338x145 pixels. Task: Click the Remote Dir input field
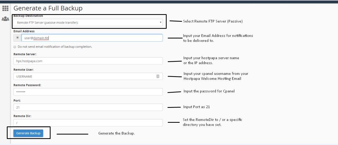click(x=88, y=123)
